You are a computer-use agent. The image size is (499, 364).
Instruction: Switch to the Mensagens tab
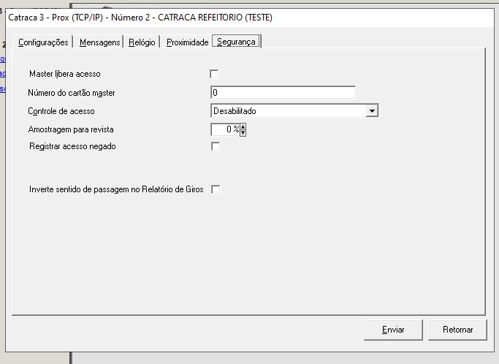[x=99, y=42]
